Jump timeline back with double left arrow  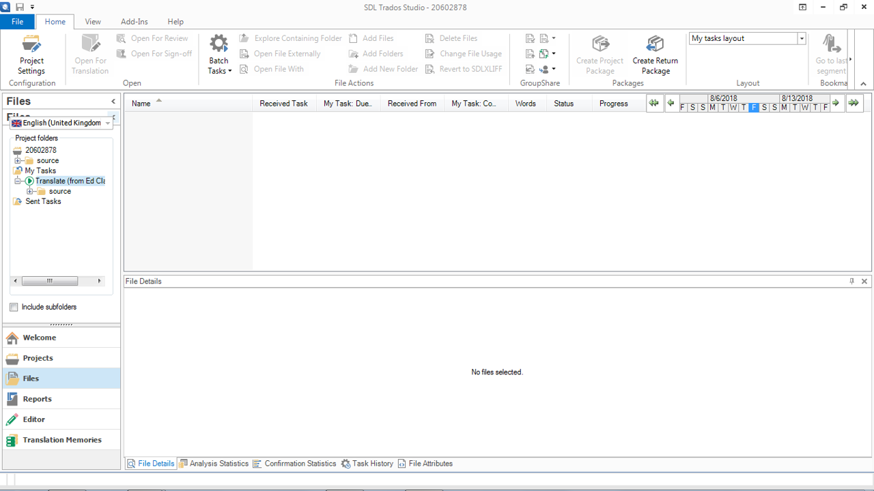pos(654,103)
